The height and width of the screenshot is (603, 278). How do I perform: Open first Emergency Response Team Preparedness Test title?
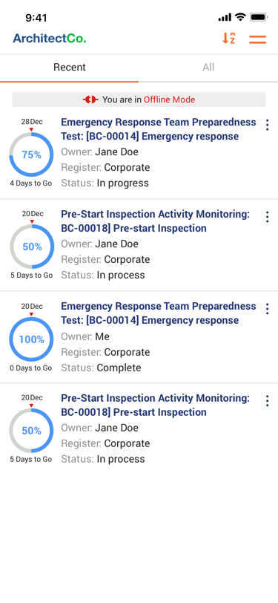point(159,129)
